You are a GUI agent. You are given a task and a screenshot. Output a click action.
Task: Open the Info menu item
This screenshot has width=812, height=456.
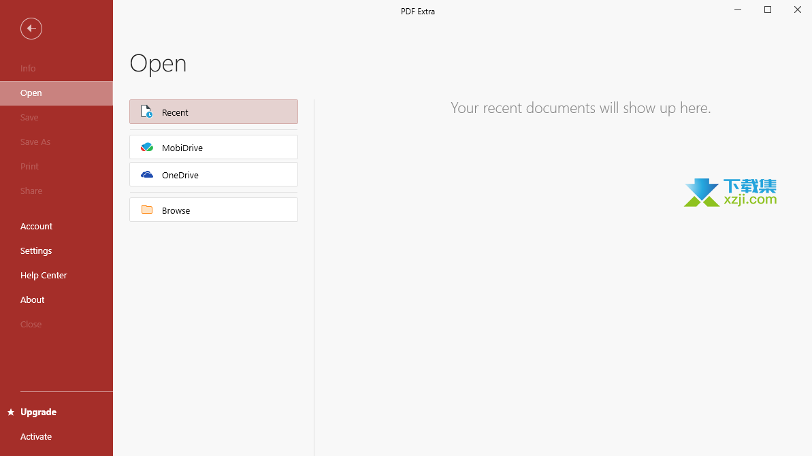pos(56,68)
